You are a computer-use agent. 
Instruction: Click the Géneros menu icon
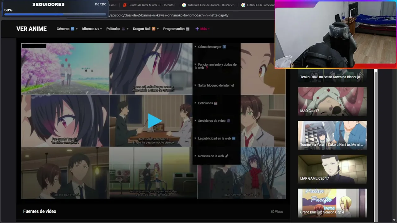click(x=73, y=29)
